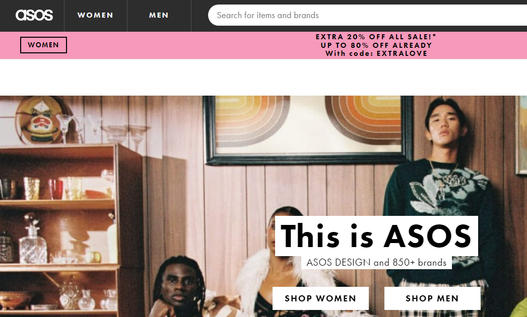Select the SHOP WOMEN button
Screen dimensions: 527x317
(x=320, y=298)
